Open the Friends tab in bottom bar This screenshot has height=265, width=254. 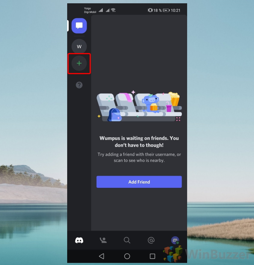pos(103,240)
